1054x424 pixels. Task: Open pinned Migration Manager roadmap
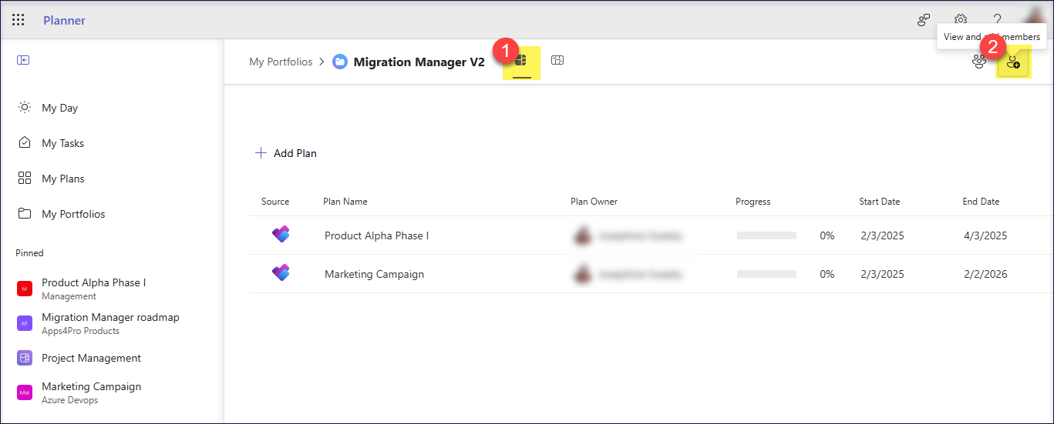pyautogui.click(x=110, y=317)
